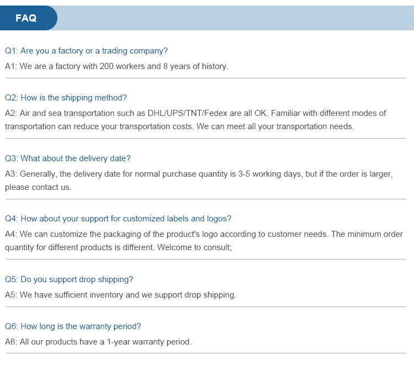Click answer A1 about 200 workers
Image resolution: width=414 pixels, height=365 pixels.
pos(116,66)
